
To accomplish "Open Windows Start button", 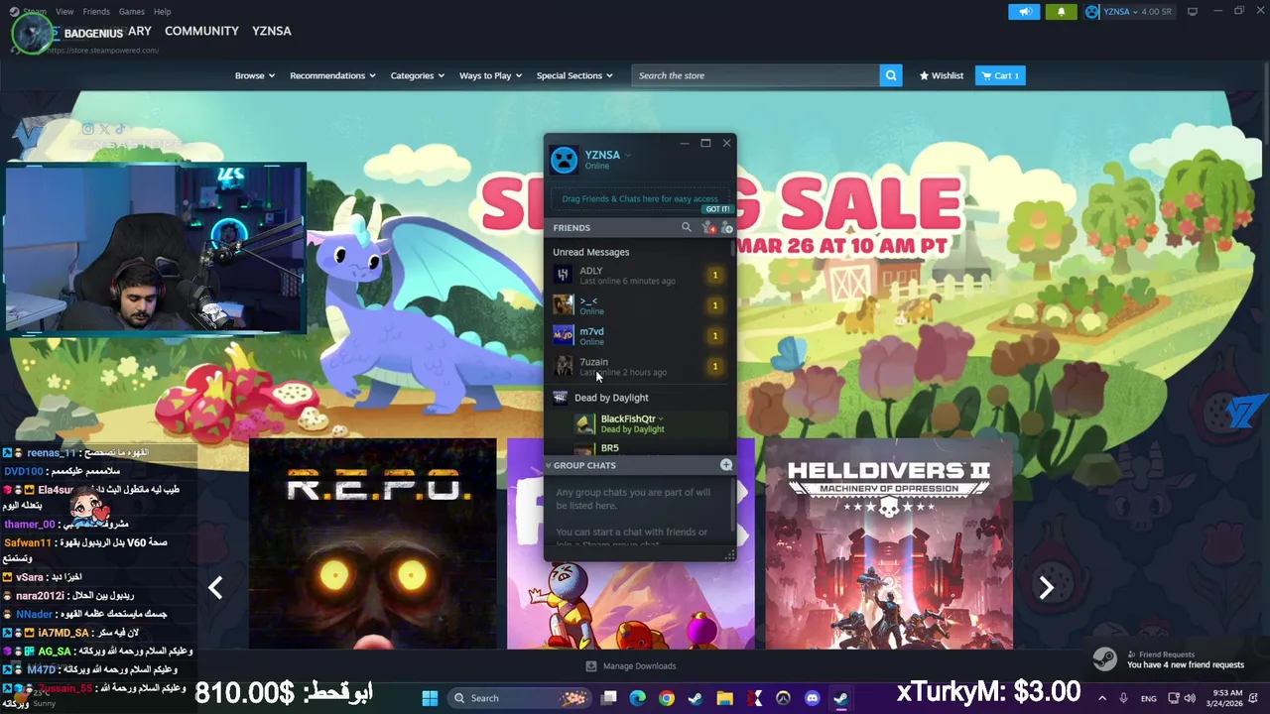I will coord(430,698).
